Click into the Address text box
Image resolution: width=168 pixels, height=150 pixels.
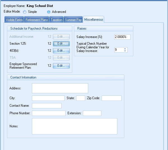pos(60,88)
